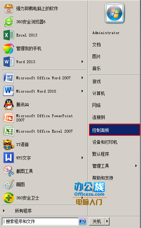Select 控制面板 in the right pane
The height and width of the screenshot is (228, 141).
(x=115, y=130)
